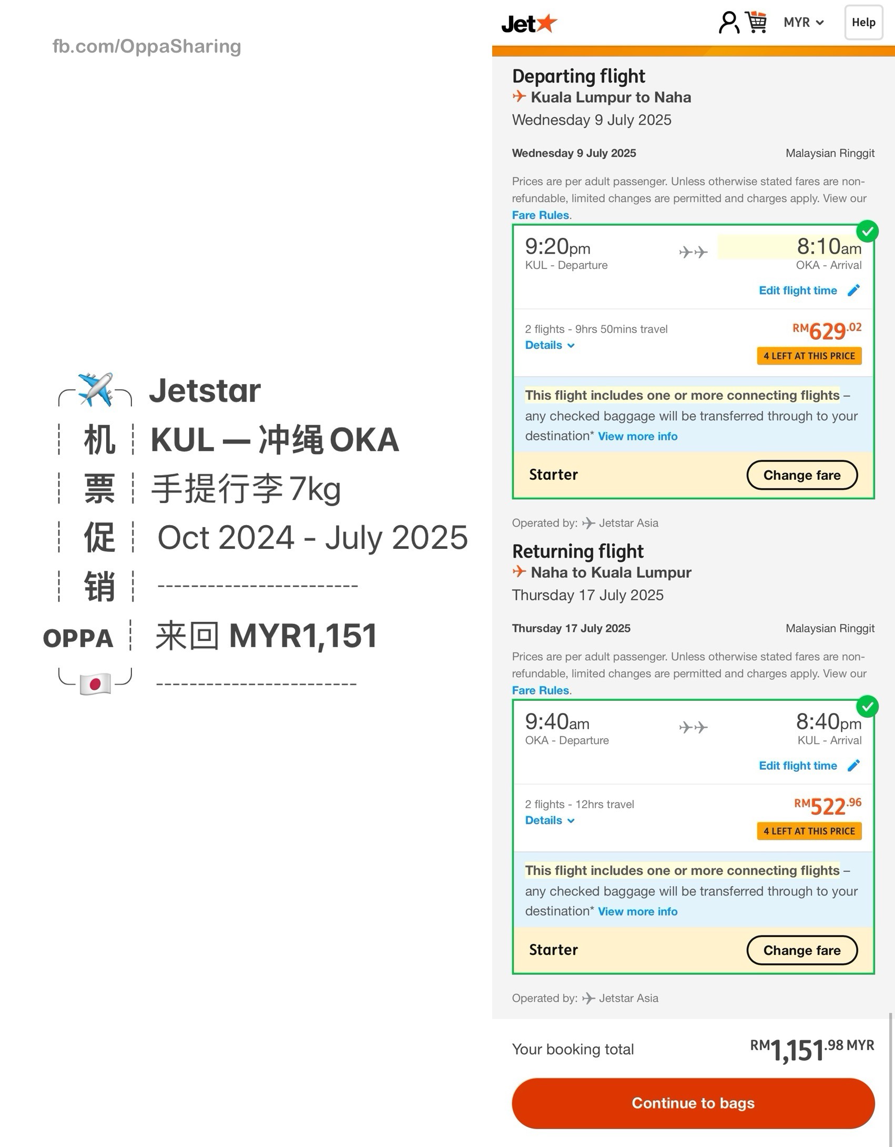The image size is (895, 1147).
Task: Select the RM629.02 departing fare price
Action: pos(827,331)
